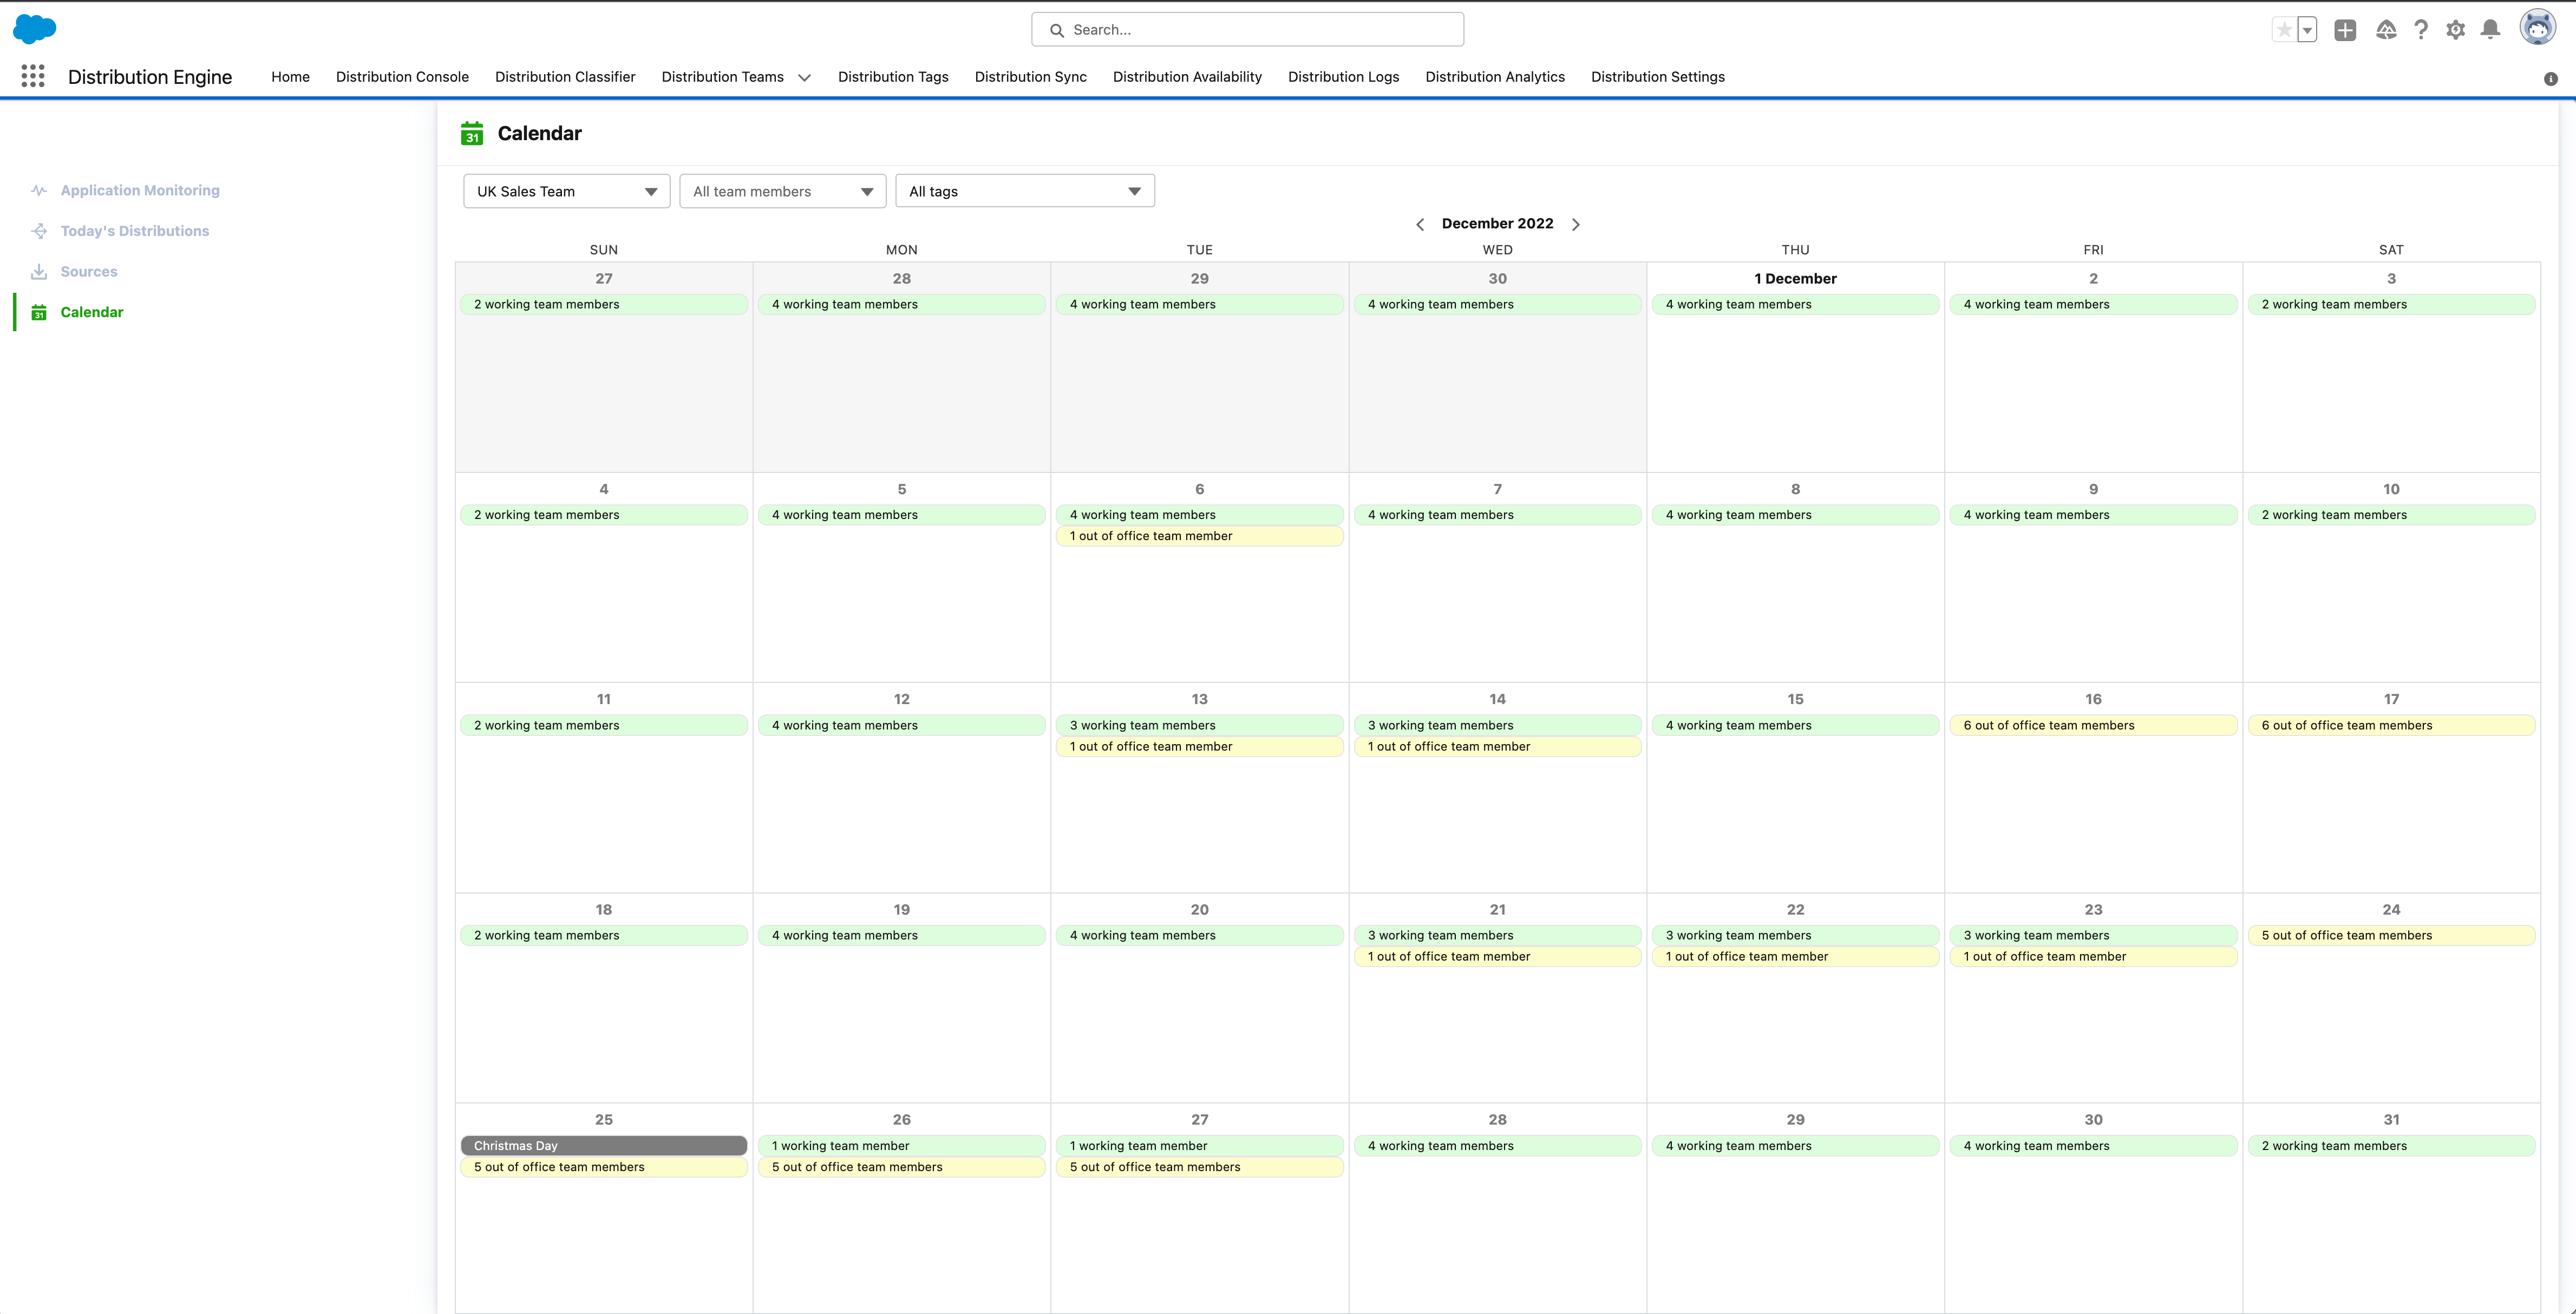Viewport: 2576px width, 1314px height.
Task: Open 4 working team members on 12
Action: pyautogui.click(x=901, y=725)
